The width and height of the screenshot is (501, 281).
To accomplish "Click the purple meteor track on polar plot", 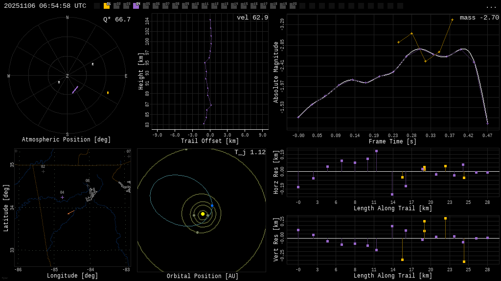I will tap(75, 90).
